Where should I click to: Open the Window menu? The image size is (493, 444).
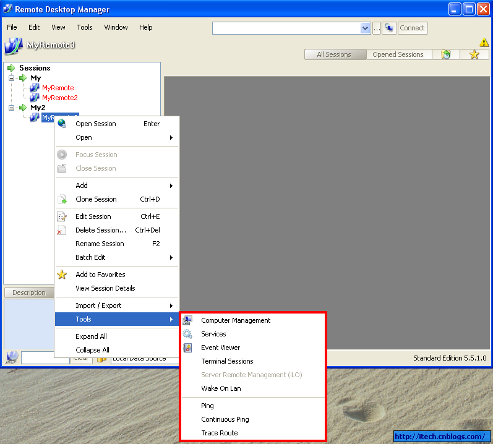[116, 27]
